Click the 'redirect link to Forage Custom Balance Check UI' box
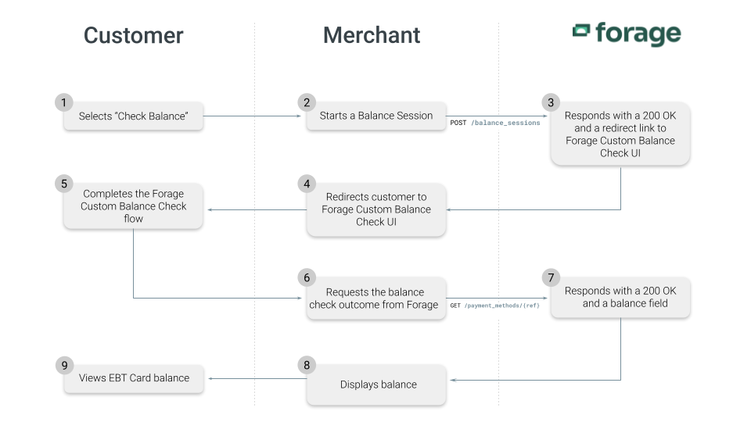Image resolution: width=751 pixels, height=422 pixels. point(620,134)
